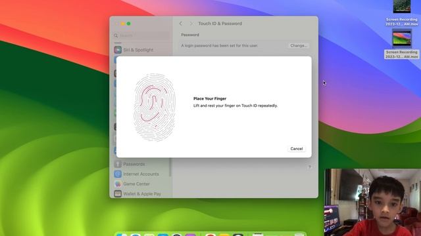Click the Search field in System Settings
Image resolution: width=421 pixels, height=236 pixels.
pyautogui.click(x=141, y=35)
